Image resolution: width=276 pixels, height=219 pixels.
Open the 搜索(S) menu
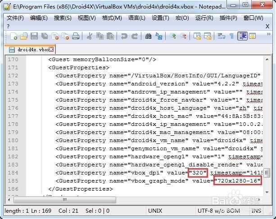click(x=63, y=18)
